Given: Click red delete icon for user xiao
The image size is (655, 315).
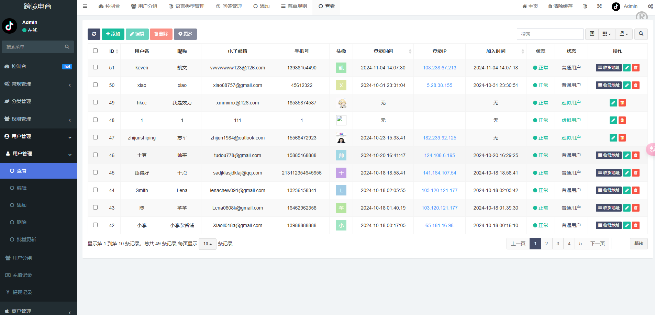Looking at the screenshot, I should [636, 85].
